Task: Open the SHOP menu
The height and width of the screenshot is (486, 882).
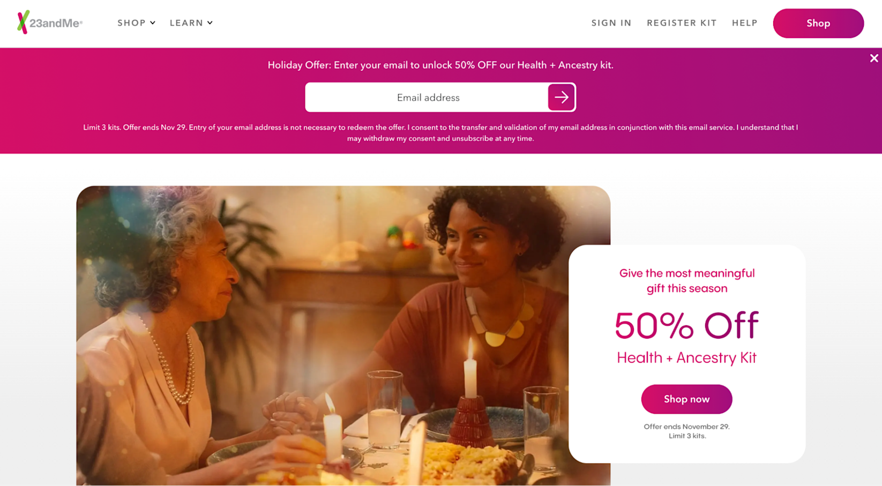Action: (x=131, y=23)
